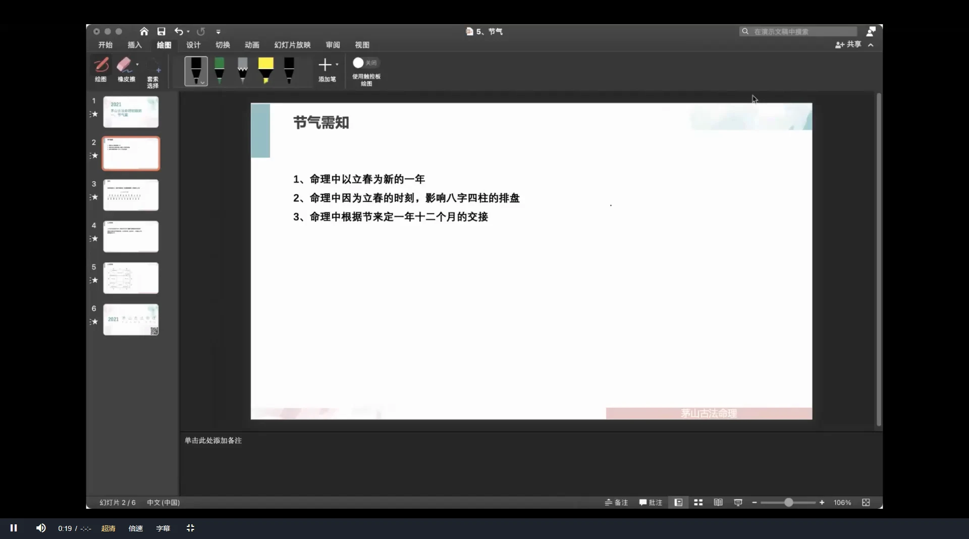969x539 pixels.
Task: Toggle the Comments (批注) pane
Action: (x=651, y=502)
